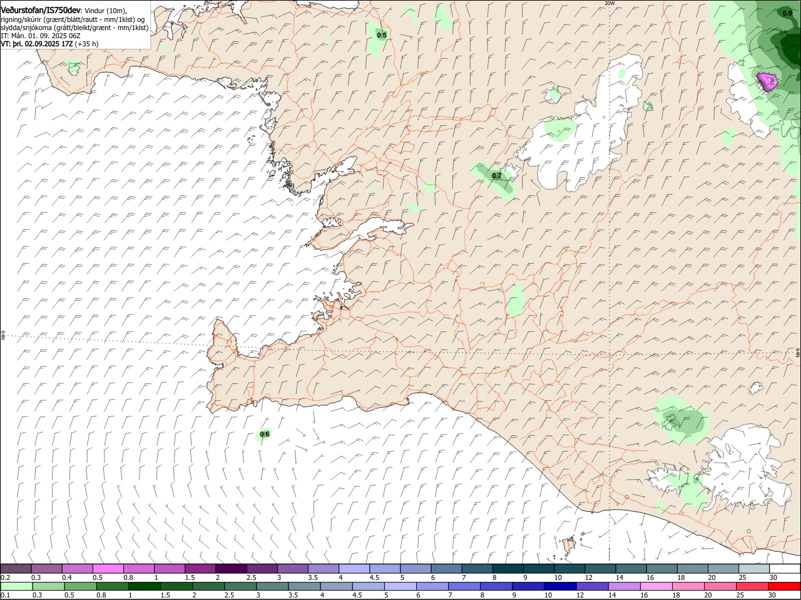
Task: Click the 0.6 precipitation value over the sea
Action: click(x=265, y=434)
